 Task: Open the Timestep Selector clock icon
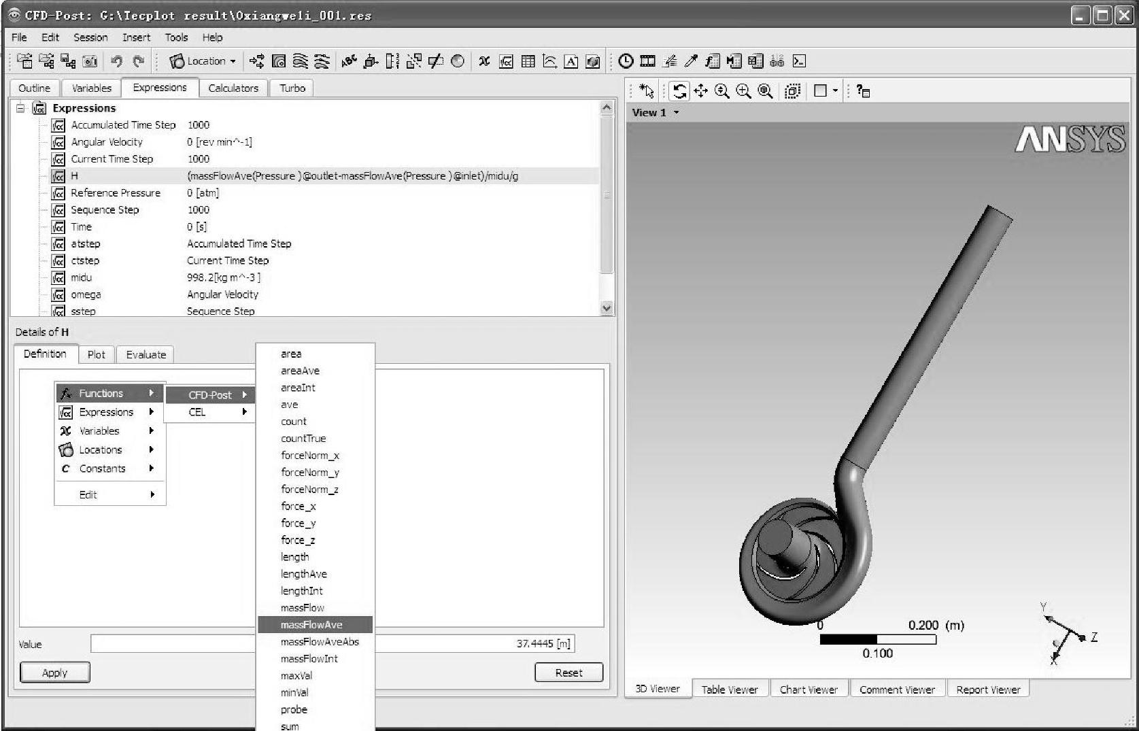pyautogui.click(x=626, y=61)
